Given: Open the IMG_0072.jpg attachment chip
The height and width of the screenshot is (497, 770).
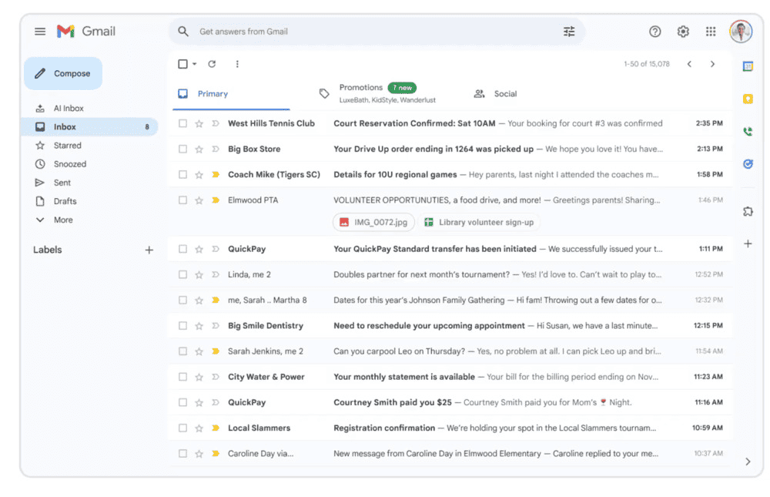Looking at the screenshot, I should pyautogui.click(x=373, y=223).
